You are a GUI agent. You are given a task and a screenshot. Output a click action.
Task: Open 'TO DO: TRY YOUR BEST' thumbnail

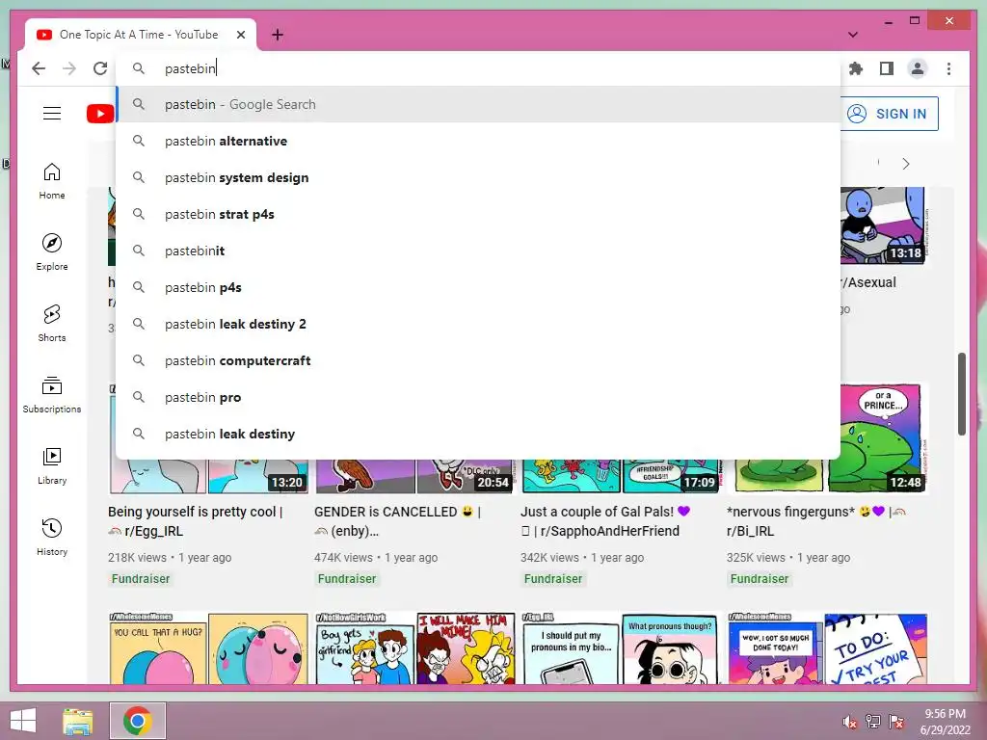click(827, 648)
